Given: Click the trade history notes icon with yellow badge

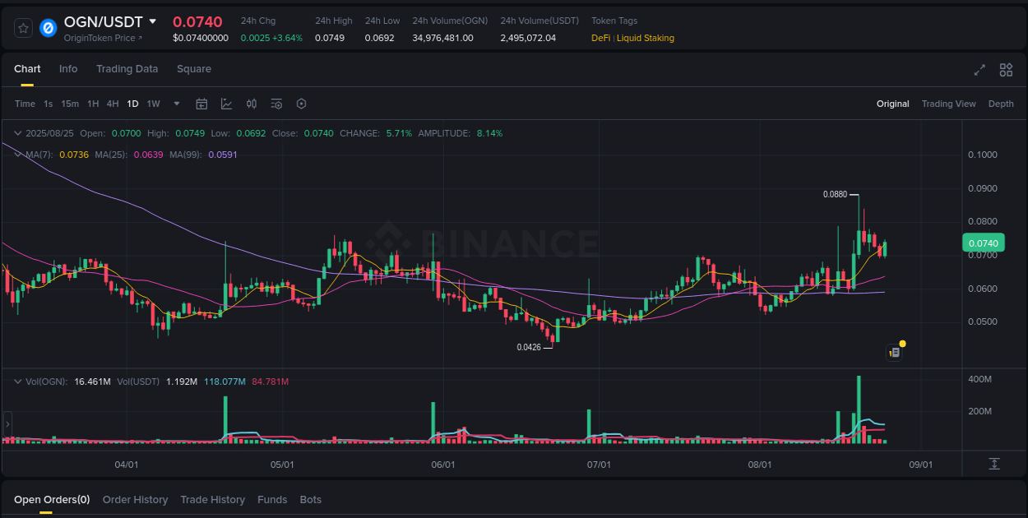Looking at the screenshot, I should [895, 352].
